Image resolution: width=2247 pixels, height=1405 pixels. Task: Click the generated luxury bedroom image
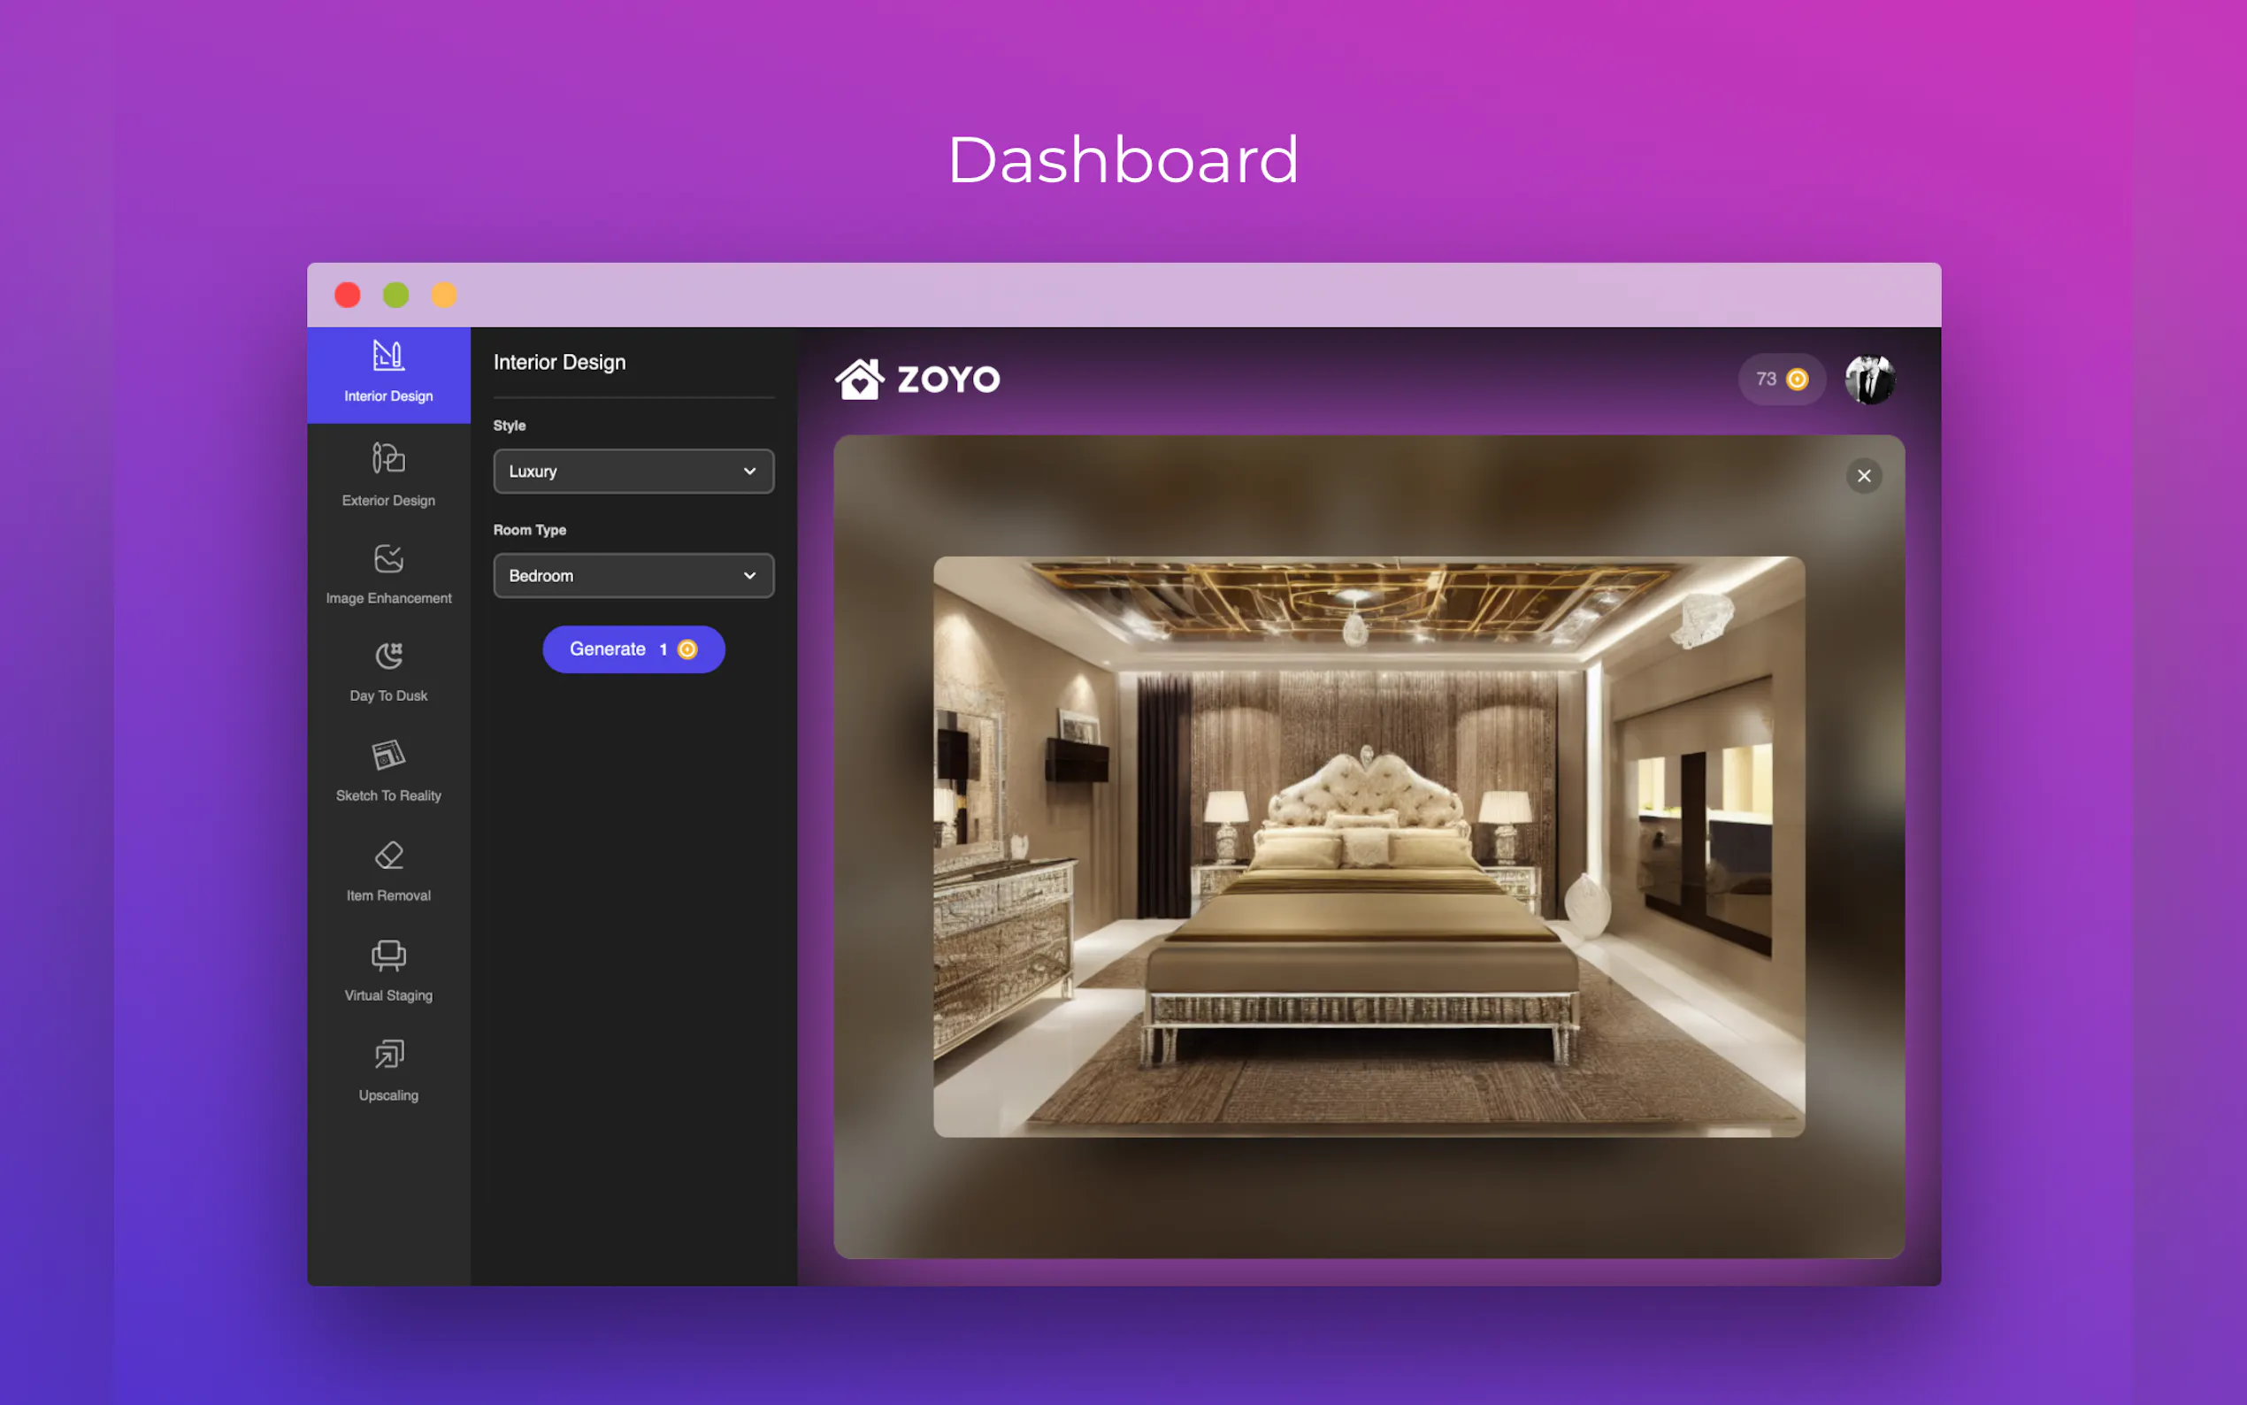point(1369,846)
